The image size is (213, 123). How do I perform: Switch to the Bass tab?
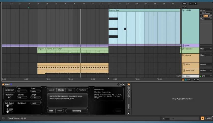[x=70, y=90]
